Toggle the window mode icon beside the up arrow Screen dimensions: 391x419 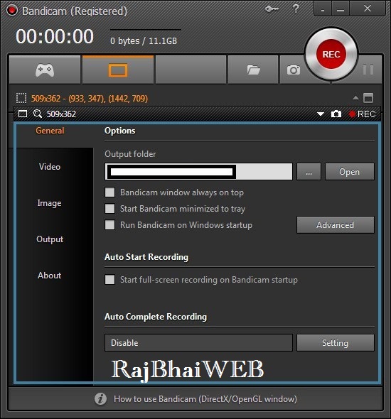[368, 98]
